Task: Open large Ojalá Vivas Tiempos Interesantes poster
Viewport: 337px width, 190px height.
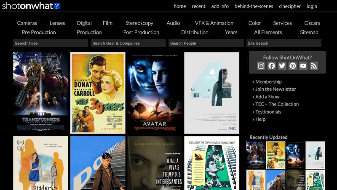Action: tap(155, 163)
